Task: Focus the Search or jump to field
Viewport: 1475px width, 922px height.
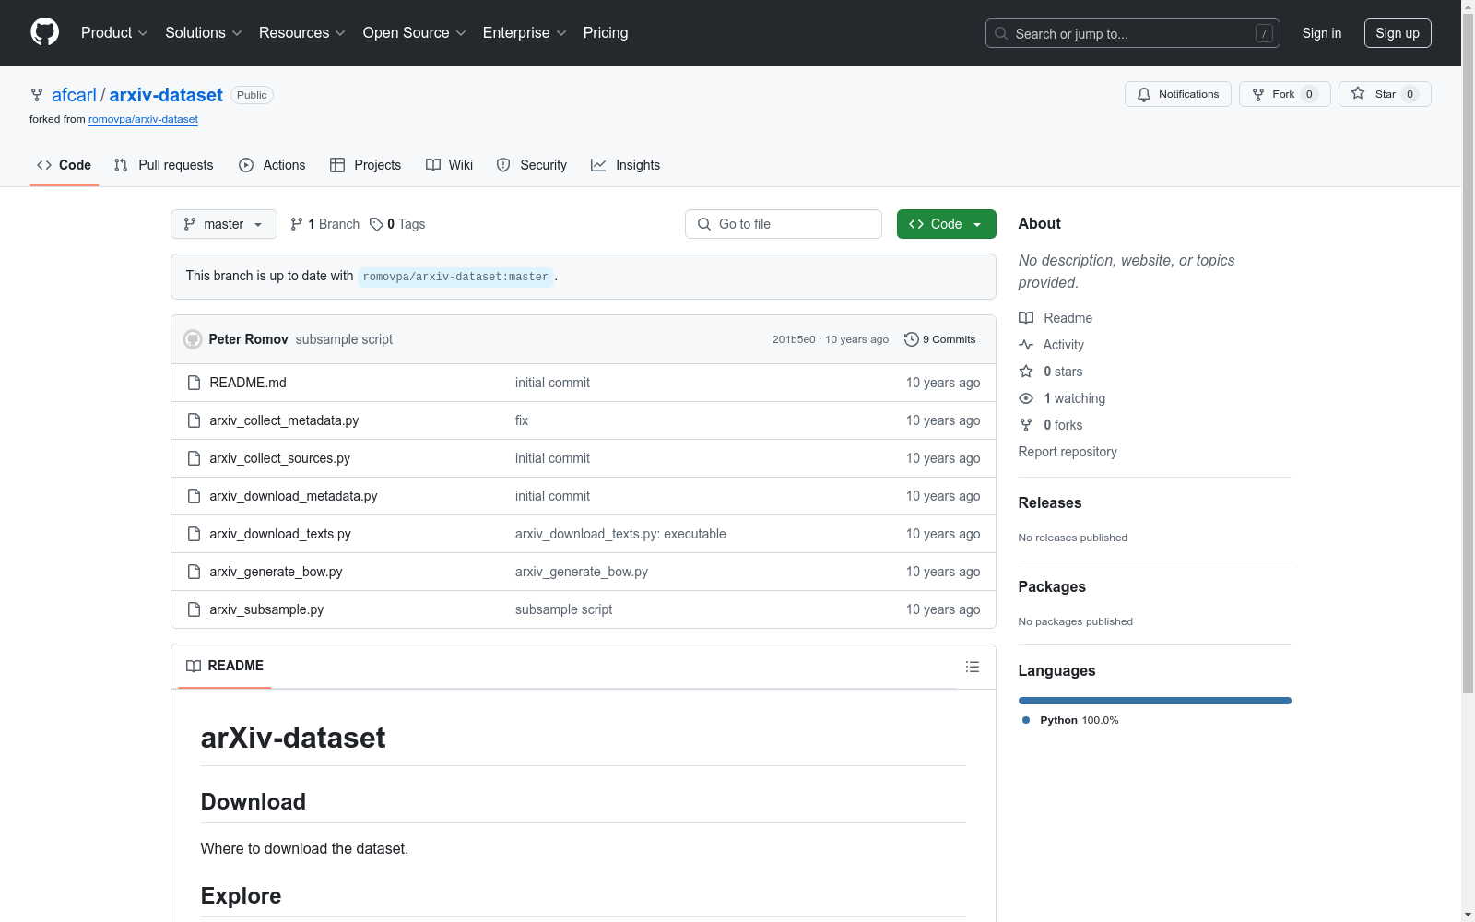Action: point(1133,33)
